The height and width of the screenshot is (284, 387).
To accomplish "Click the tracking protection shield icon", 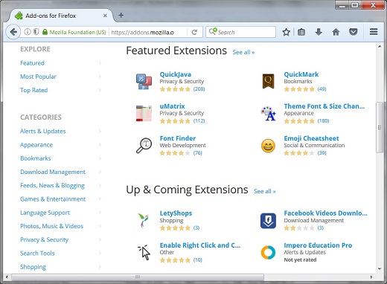I will (x=36, y=32).
